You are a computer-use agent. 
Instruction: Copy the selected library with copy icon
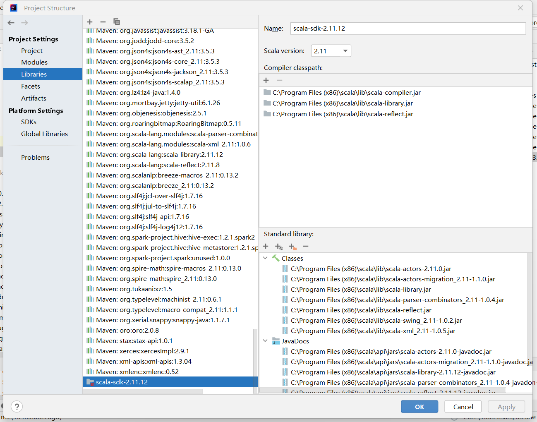117,22
